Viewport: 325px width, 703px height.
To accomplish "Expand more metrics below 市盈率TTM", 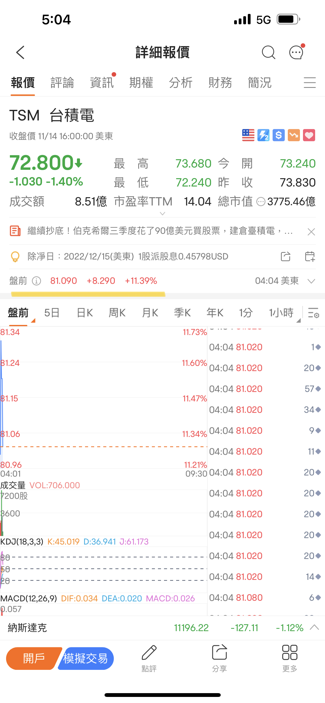I will 162,214.
